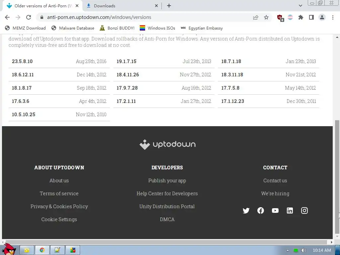This screenshot has height=255, width=340.
Task: Select version 17.2.1.11
Action: click(x=164, y=101)
